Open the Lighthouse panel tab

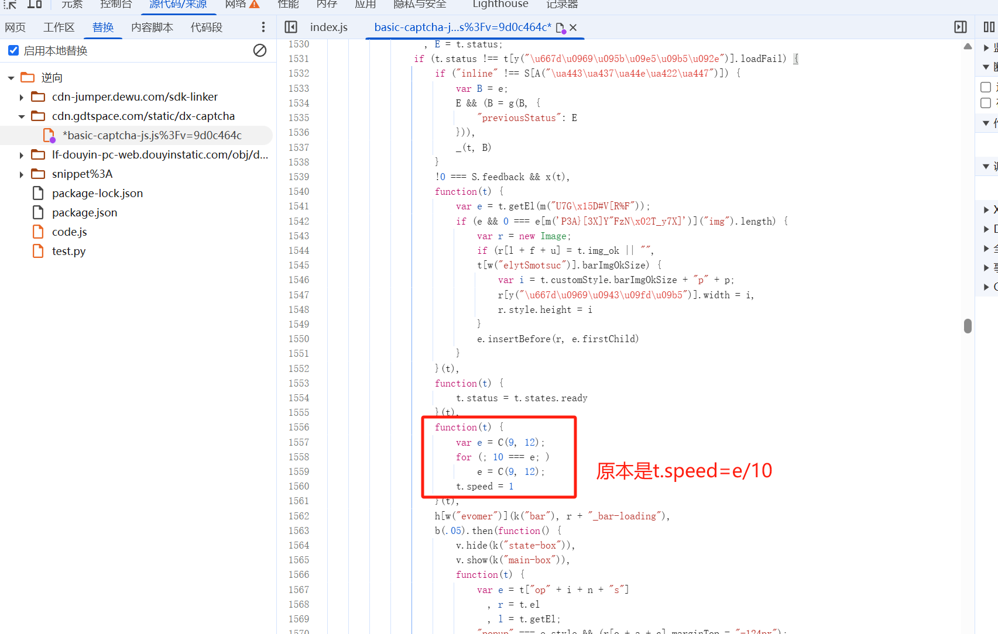500,4
